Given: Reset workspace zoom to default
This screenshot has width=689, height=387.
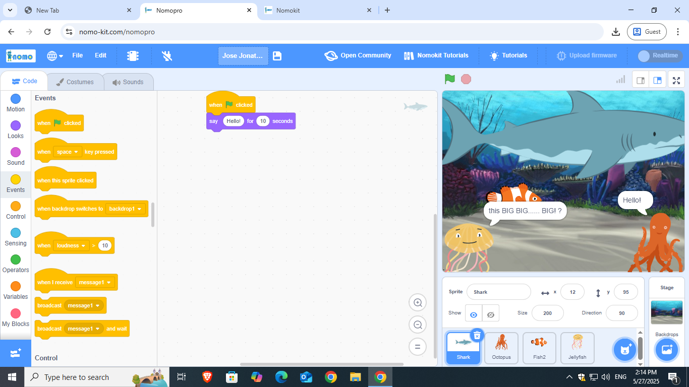Looking at the screenshot, I should pyautogui.click(x=418, y=347).
